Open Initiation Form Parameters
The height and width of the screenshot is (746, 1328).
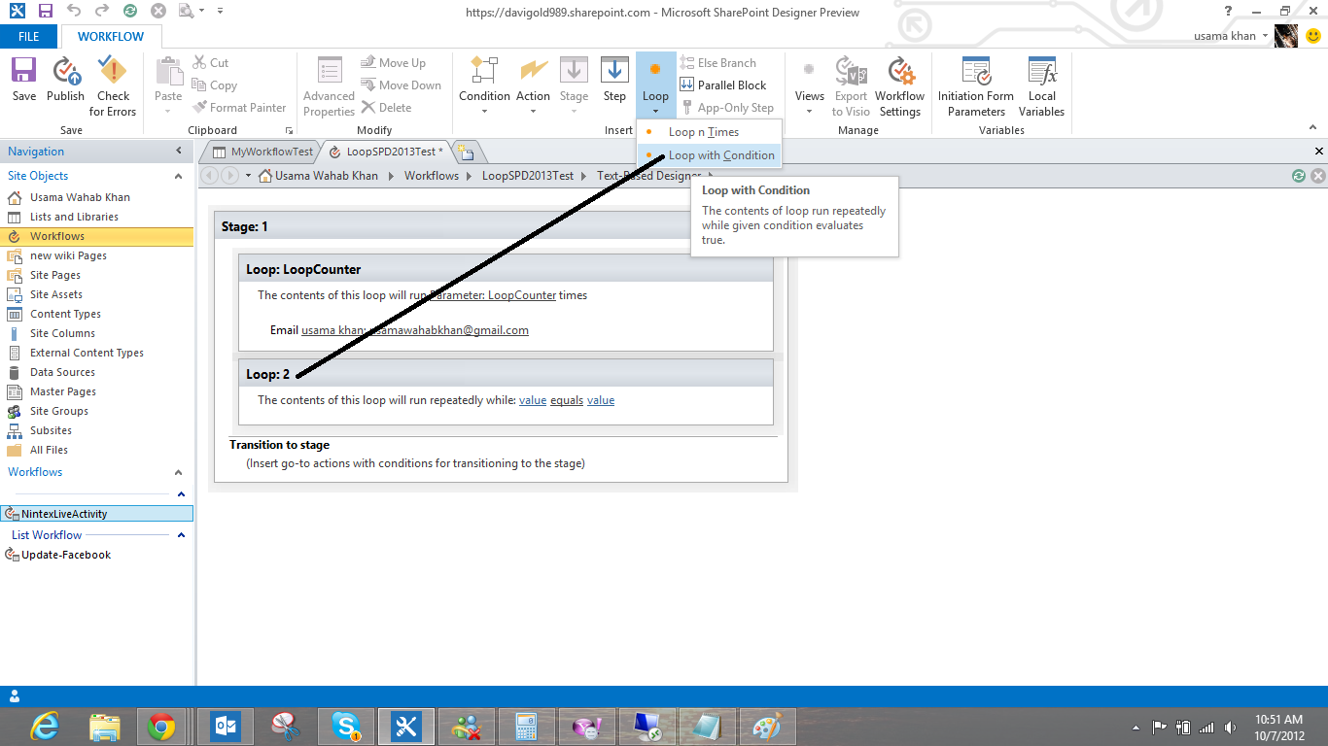tap(976, 87)
